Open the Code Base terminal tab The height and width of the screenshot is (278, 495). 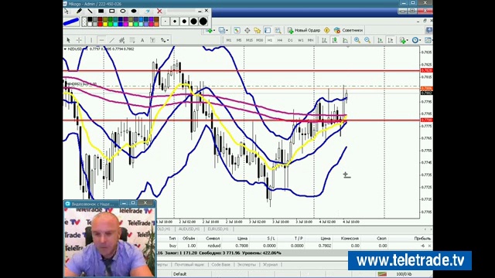click(220, 265)
